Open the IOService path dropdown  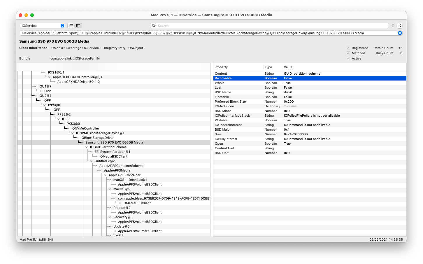[x=211, y=33]
